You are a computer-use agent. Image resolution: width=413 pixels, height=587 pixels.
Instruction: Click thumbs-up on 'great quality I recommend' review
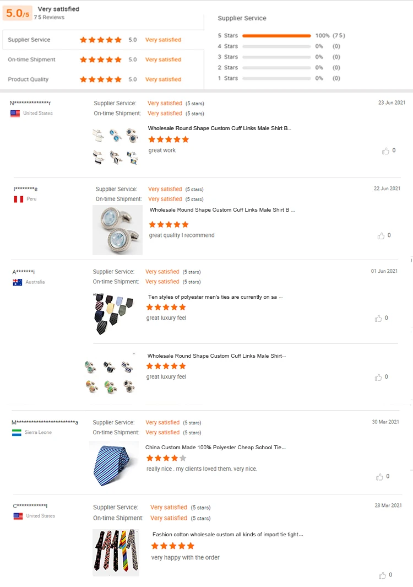[381, 236]
